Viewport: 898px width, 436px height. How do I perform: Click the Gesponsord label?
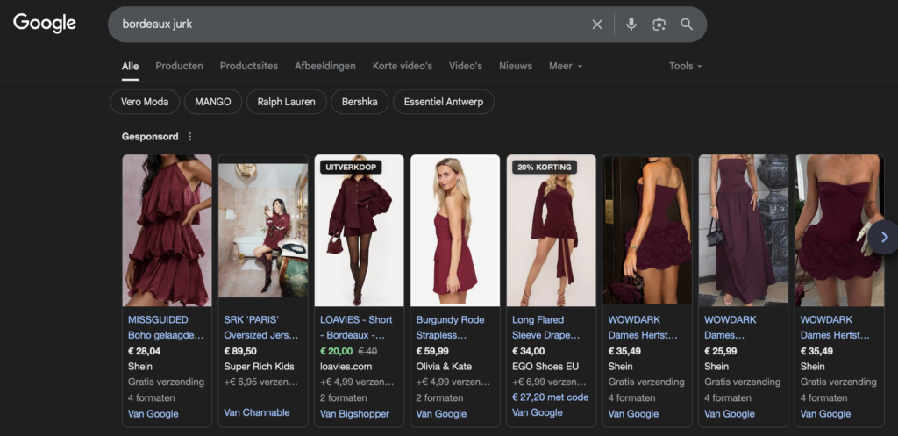click(150, 136)
